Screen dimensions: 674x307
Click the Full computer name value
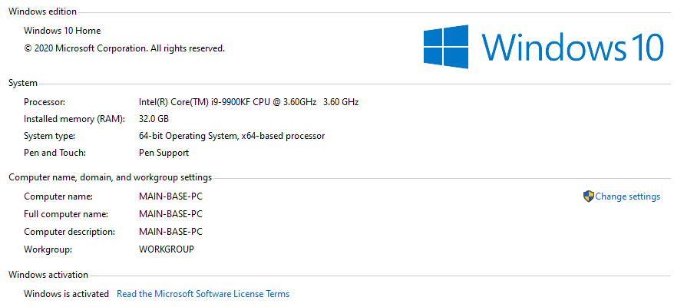tap(170, 214)
